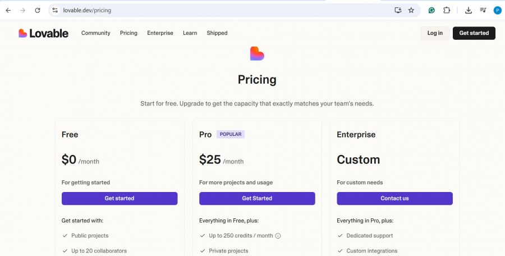Click Get Started on Pro plan
This screenshot has width=505, height=256.
coord(257,198)
